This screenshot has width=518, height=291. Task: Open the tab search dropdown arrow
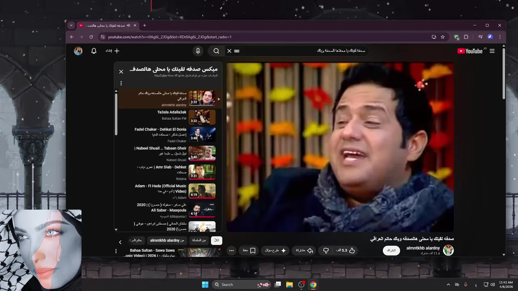[x=71, y=25]
